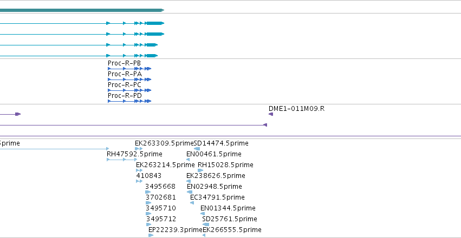Click the blue CDS glyph under Proc-R-PB

[129, 69]
